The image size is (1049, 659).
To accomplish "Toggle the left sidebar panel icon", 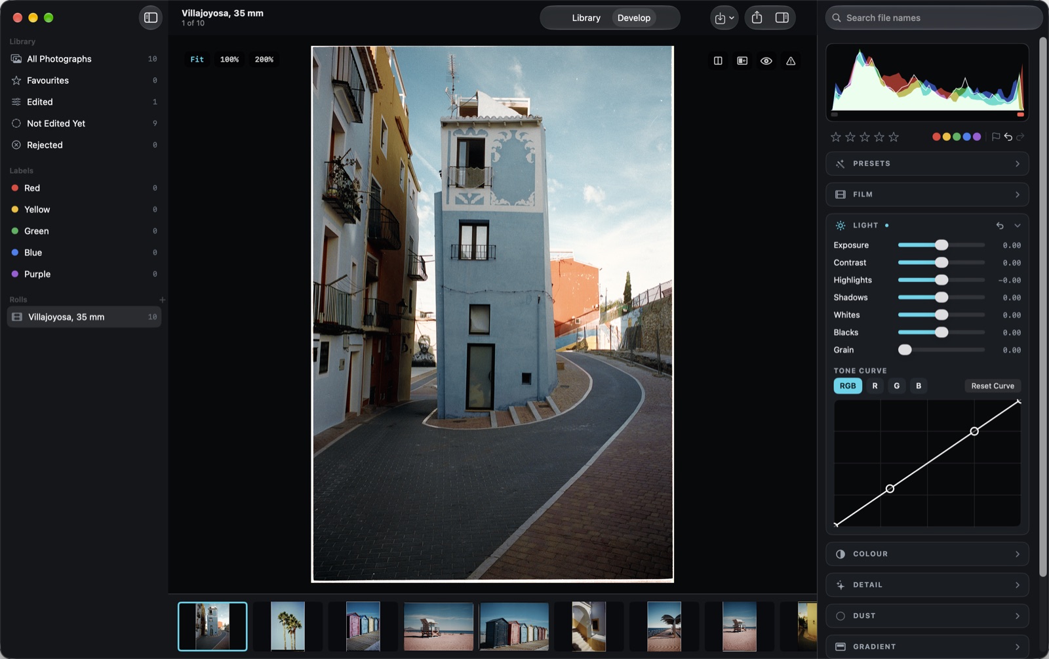I will 151,18.
